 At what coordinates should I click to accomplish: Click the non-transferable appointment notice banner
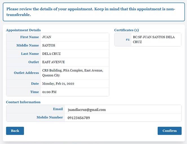(93, 12)
